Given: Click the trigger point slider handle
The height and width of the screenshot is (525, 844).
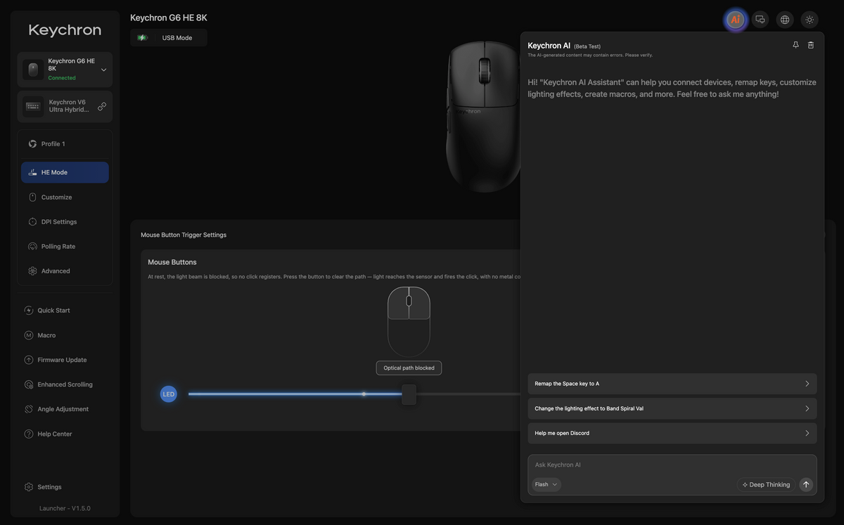Looking at the screenshot, I should pos(409,394).
